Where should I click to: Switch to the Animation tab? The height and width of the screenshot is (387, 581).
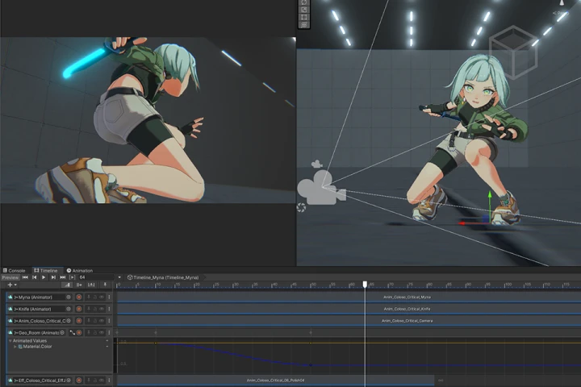[x=79, y=271]
